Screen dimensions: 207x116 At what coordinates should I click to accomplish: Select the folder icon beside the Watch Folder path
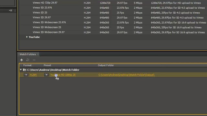coord(25,70)
